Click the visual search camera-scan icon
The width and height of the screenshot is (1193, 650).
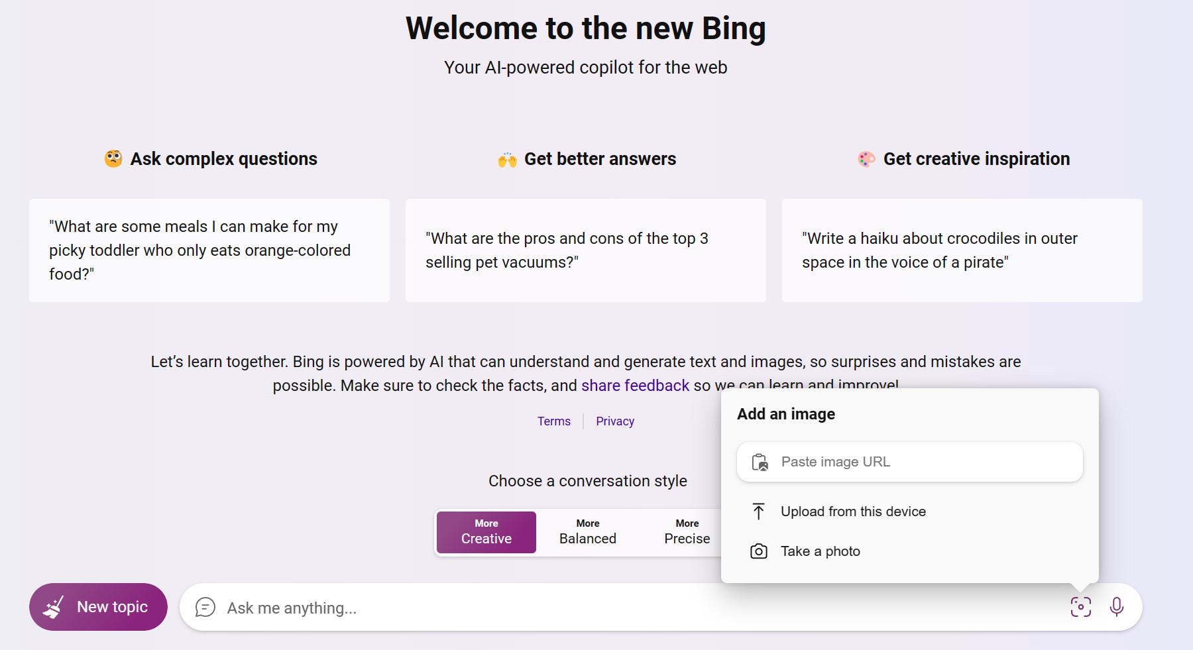point(1080,606)
